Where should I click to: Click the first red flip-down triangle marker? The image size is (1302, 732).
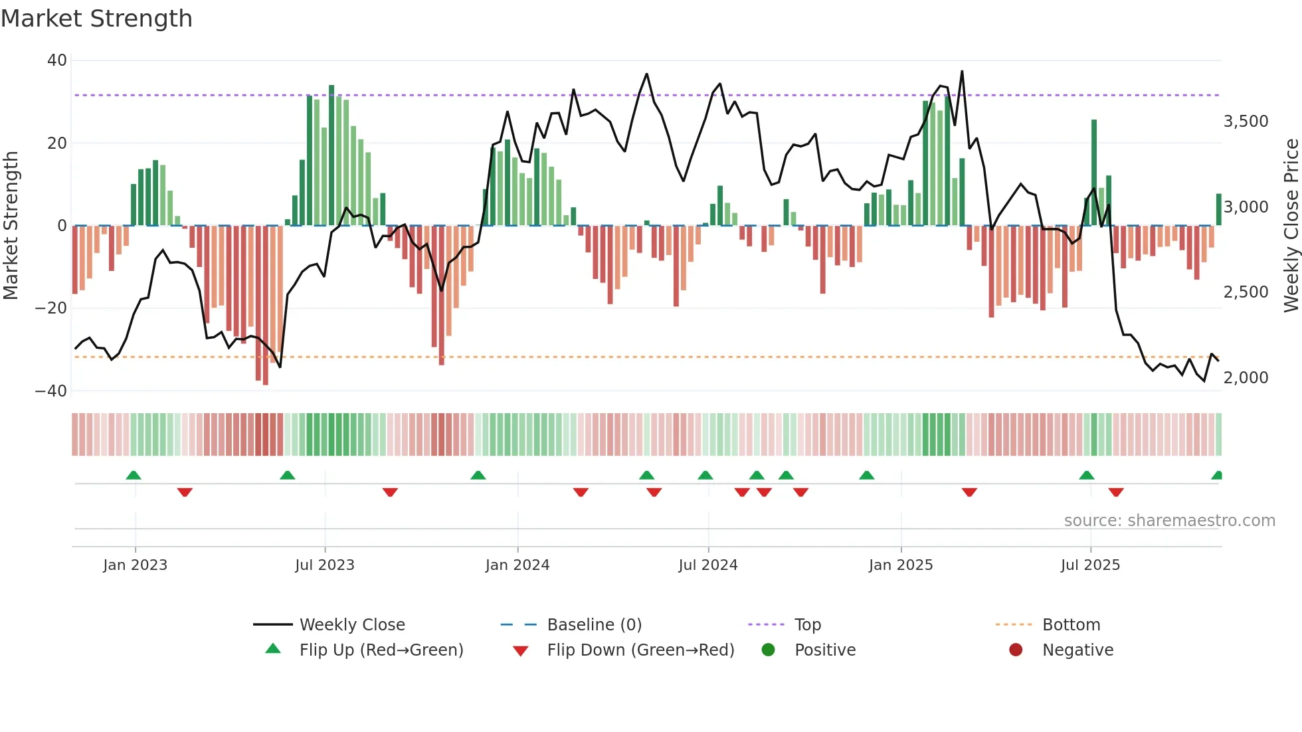pyautogui.click(x=185, y=492)
